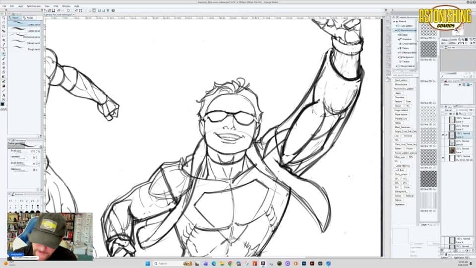This screenshot has height=268, width=476.
Task: Choose the Colored pencil sub tool
Action: pyautogui.click(x=25, y=43)
